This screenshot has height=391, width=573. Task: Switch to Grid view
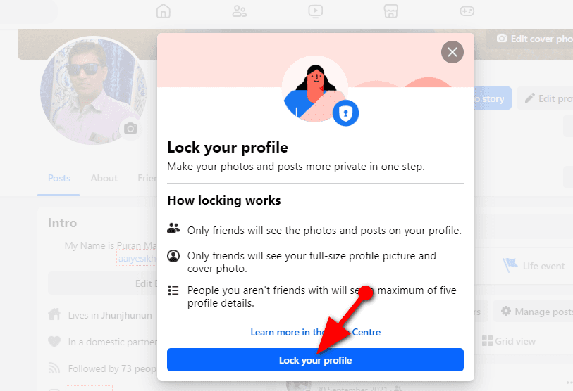[509, 341]
